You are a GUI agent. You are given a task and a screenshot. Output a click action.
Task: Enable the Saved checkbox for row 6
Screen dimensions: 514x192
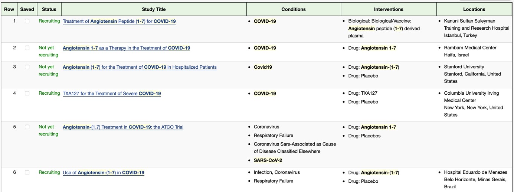(x=27, y=173)
